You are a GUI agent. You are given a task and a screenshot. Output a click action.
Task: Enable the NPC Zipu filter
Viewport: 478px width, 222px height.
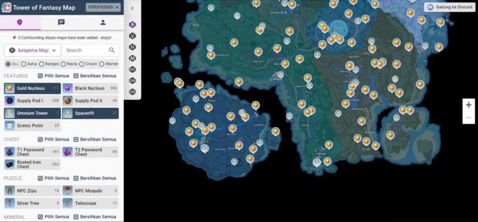(x=32, y=190)
